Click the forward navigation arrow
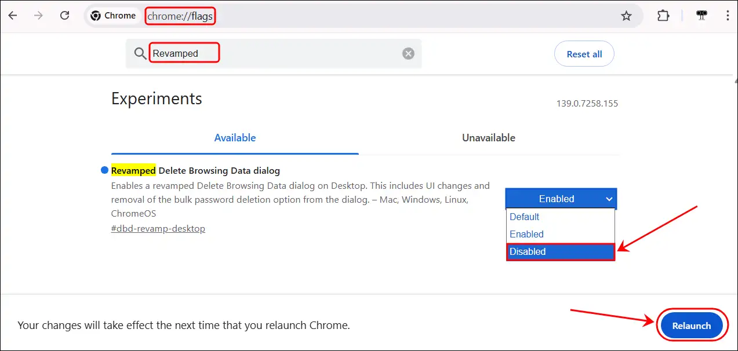 [x=39, y=16]
